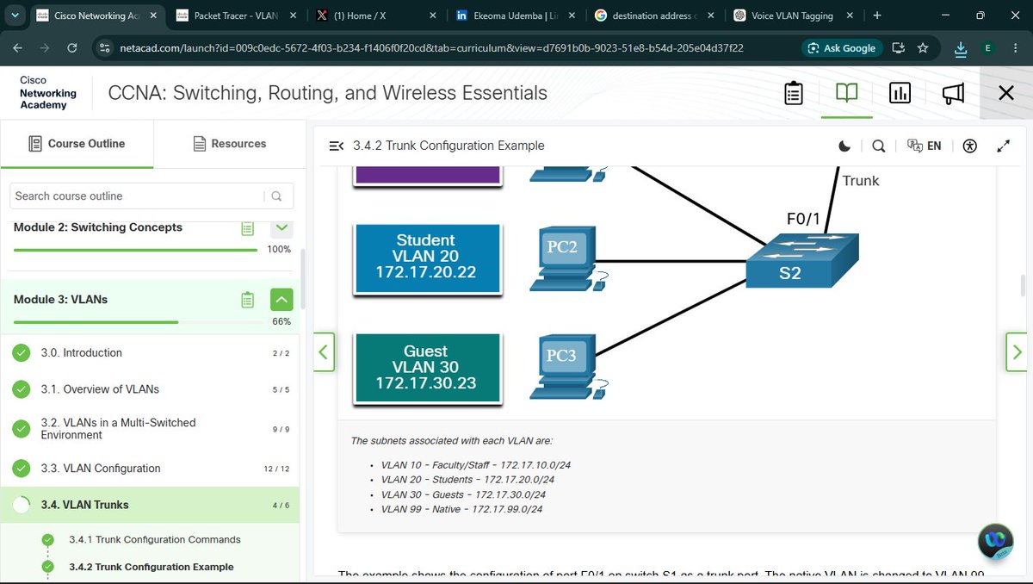Open the gradebook chart icon
Screen dimensions: 1033x584
pos(900,93)
